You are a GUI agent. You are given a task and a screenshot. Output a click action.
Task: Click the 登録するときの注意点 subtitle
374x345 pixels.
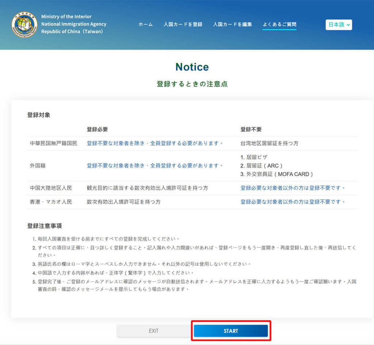(192, 84)
